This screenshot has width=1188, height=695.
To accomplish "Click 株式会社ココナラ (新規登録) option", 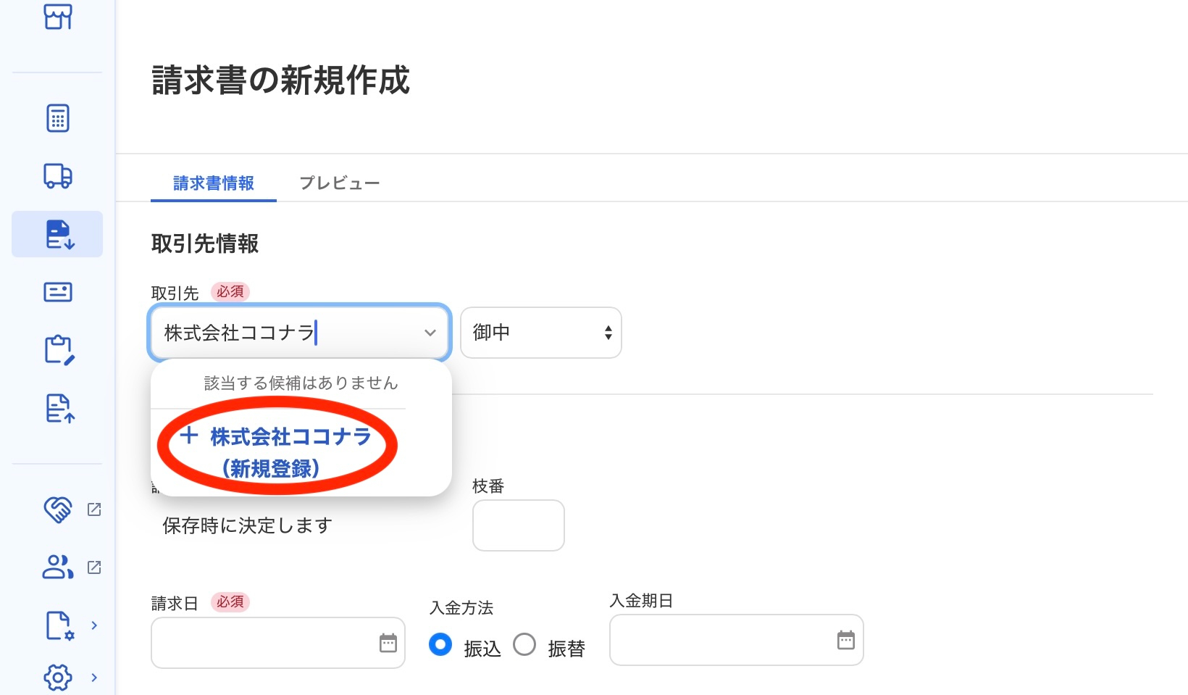I will click(276, 452).
